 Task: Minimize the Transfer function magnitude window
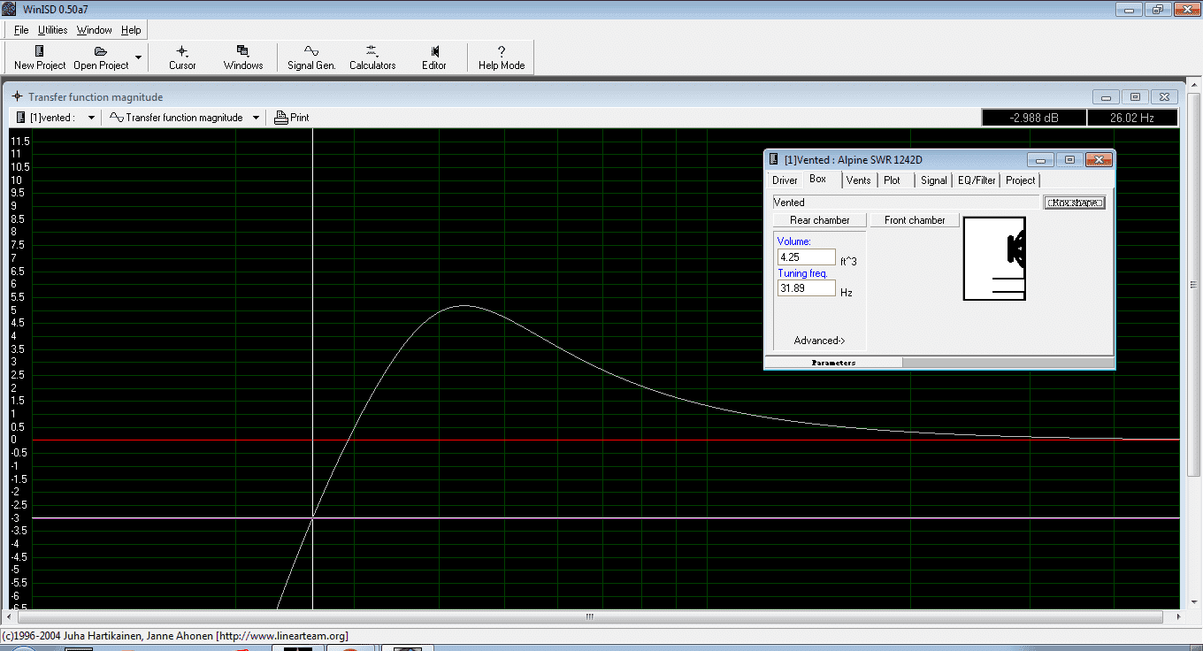pyautogui.click(x=1106, y=97)
